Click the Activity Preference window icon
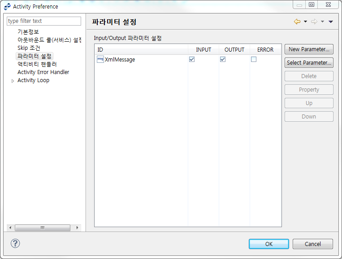The width and height of the screenshot is (342, 259). pos(7,7)
